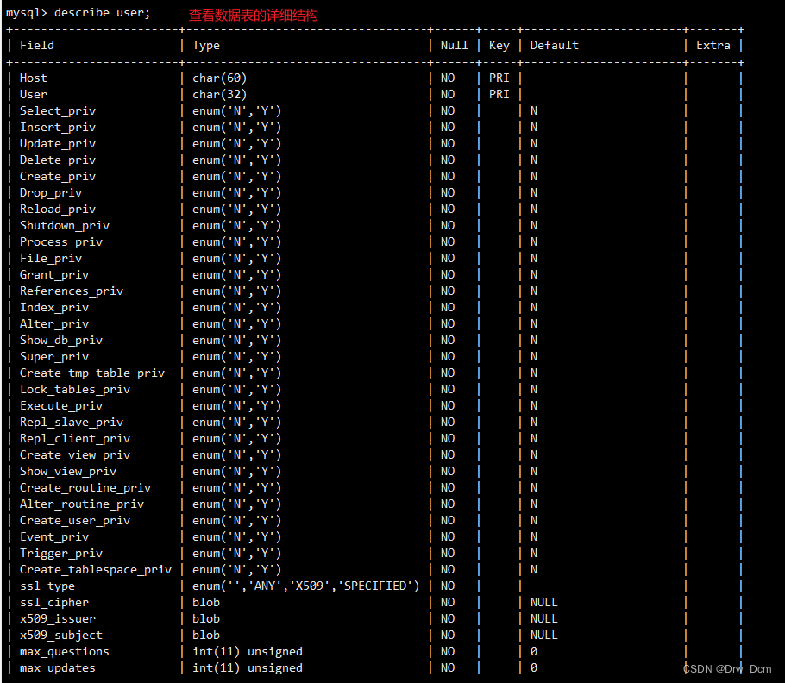The width and height of the screenshot is (785, 683).
Task: Click the 'Execute_priv' field name
Action: click(x=61, y=406)
